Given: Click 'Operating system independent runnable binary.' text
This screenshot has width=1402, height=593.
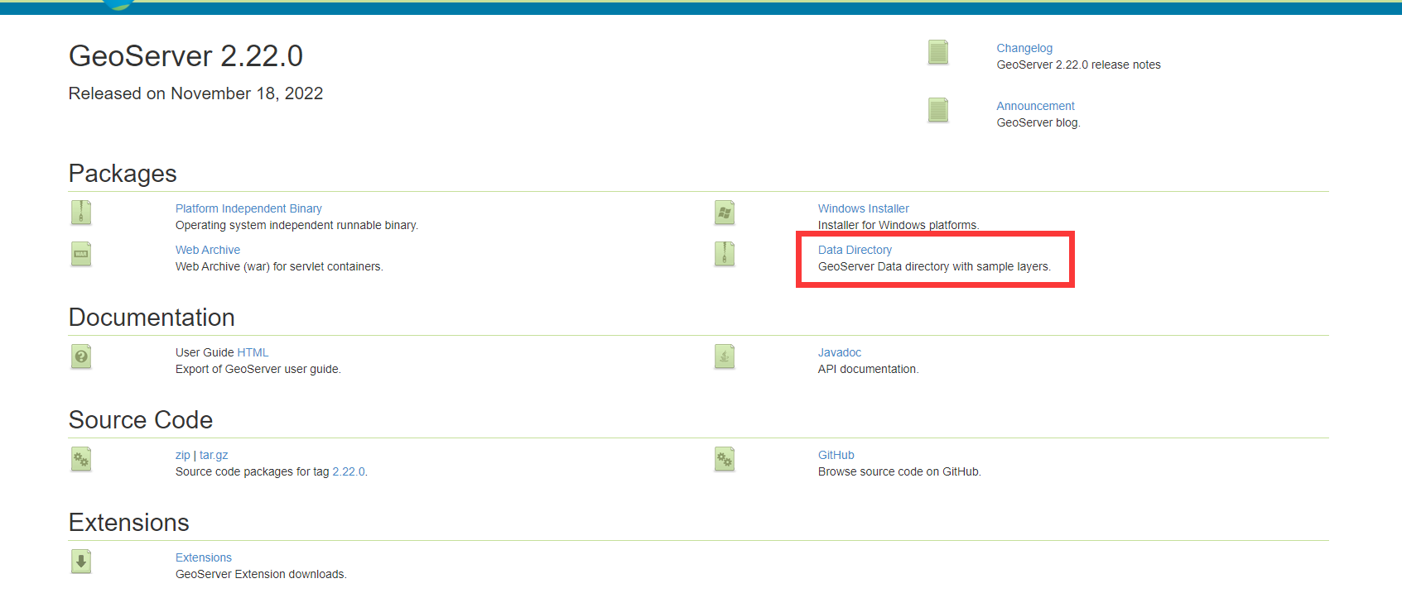Looking at the screenshot, I should click(x=296, y=225).
